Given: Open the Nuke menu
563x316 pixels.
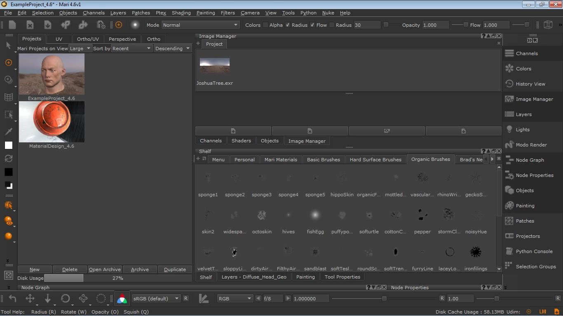Looking at the screenshot, I should (x=328, y=13).
